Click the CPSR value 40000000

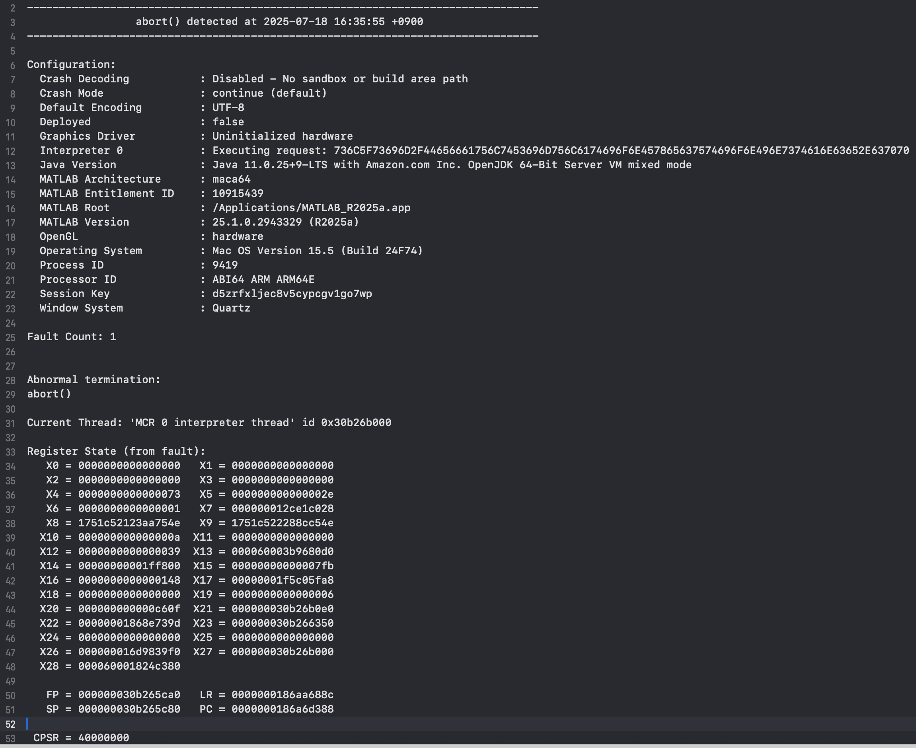[103, 738]
